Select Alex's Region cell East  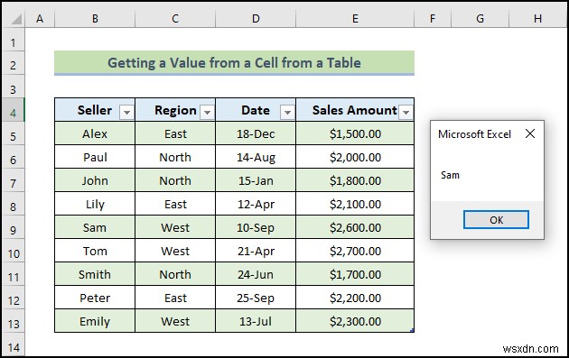click(175, 133)
